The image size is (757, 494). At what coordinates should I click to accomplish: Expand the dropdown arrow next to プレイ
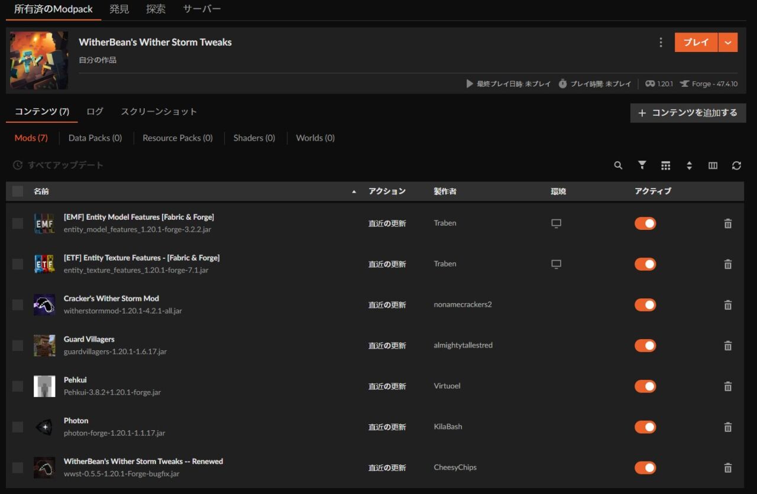728,43
